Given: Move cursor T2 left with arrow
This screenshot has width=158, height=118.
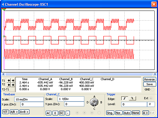Looking at the screenshot, I should tap(9, 85).
